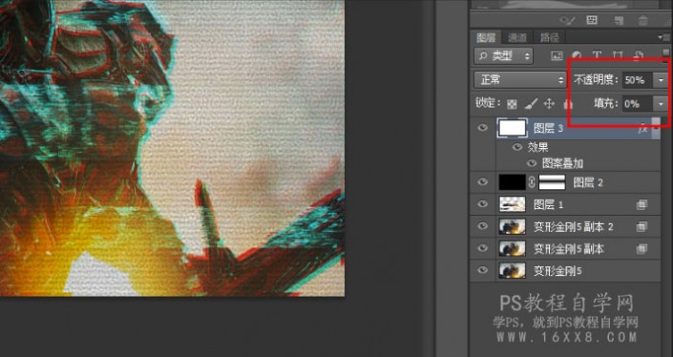Click the trash icon above layers panel
Screen dimensions: 673x357
pyautogui.click(x=642, y=20)
